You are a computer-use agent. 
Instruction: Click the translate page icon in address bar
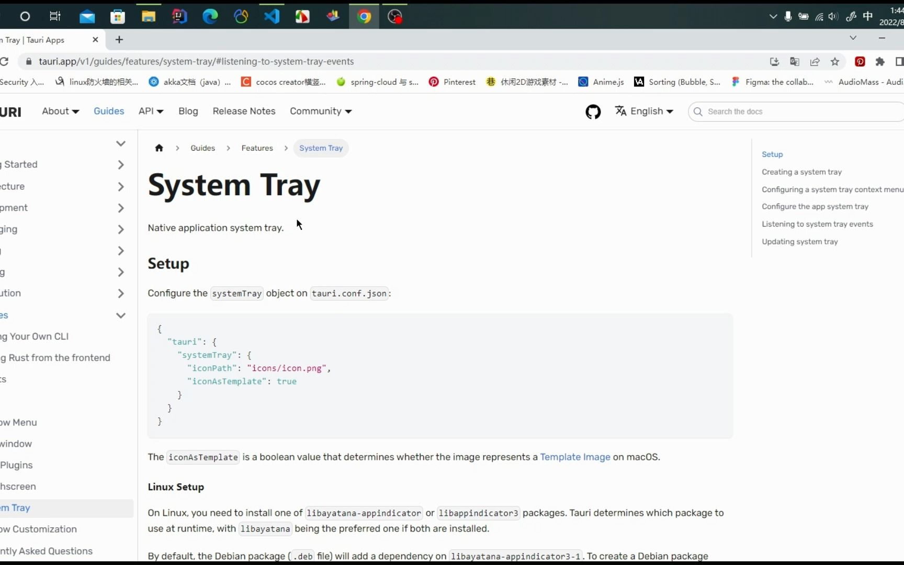click(795, 62)
